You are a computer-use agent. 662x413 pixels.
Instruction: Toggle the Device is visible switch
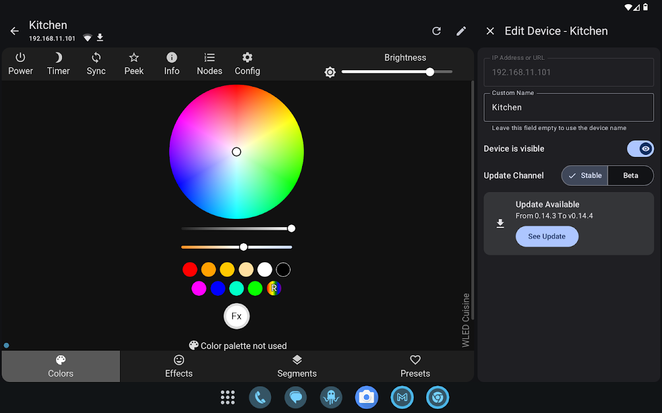(x=640, y=149)
